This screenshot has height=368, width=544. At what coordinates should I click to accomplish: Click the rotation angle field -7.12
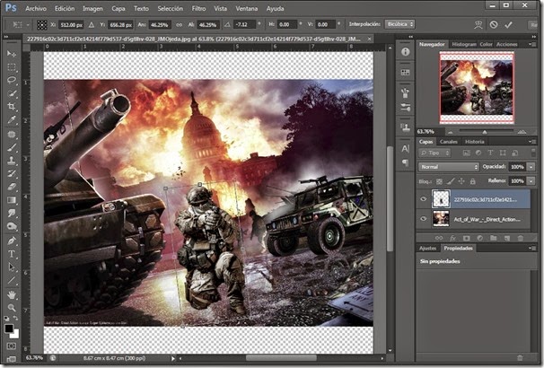coord(243,24)
